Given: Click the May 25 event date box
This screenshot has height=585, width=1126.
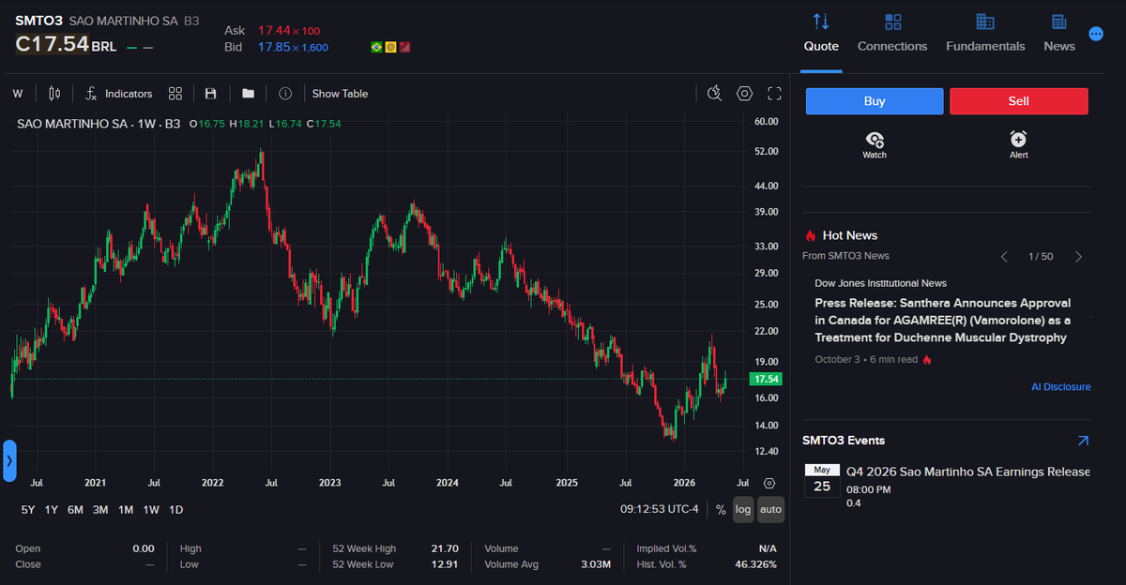Looking at the screenshot, I should coord(821,481).
